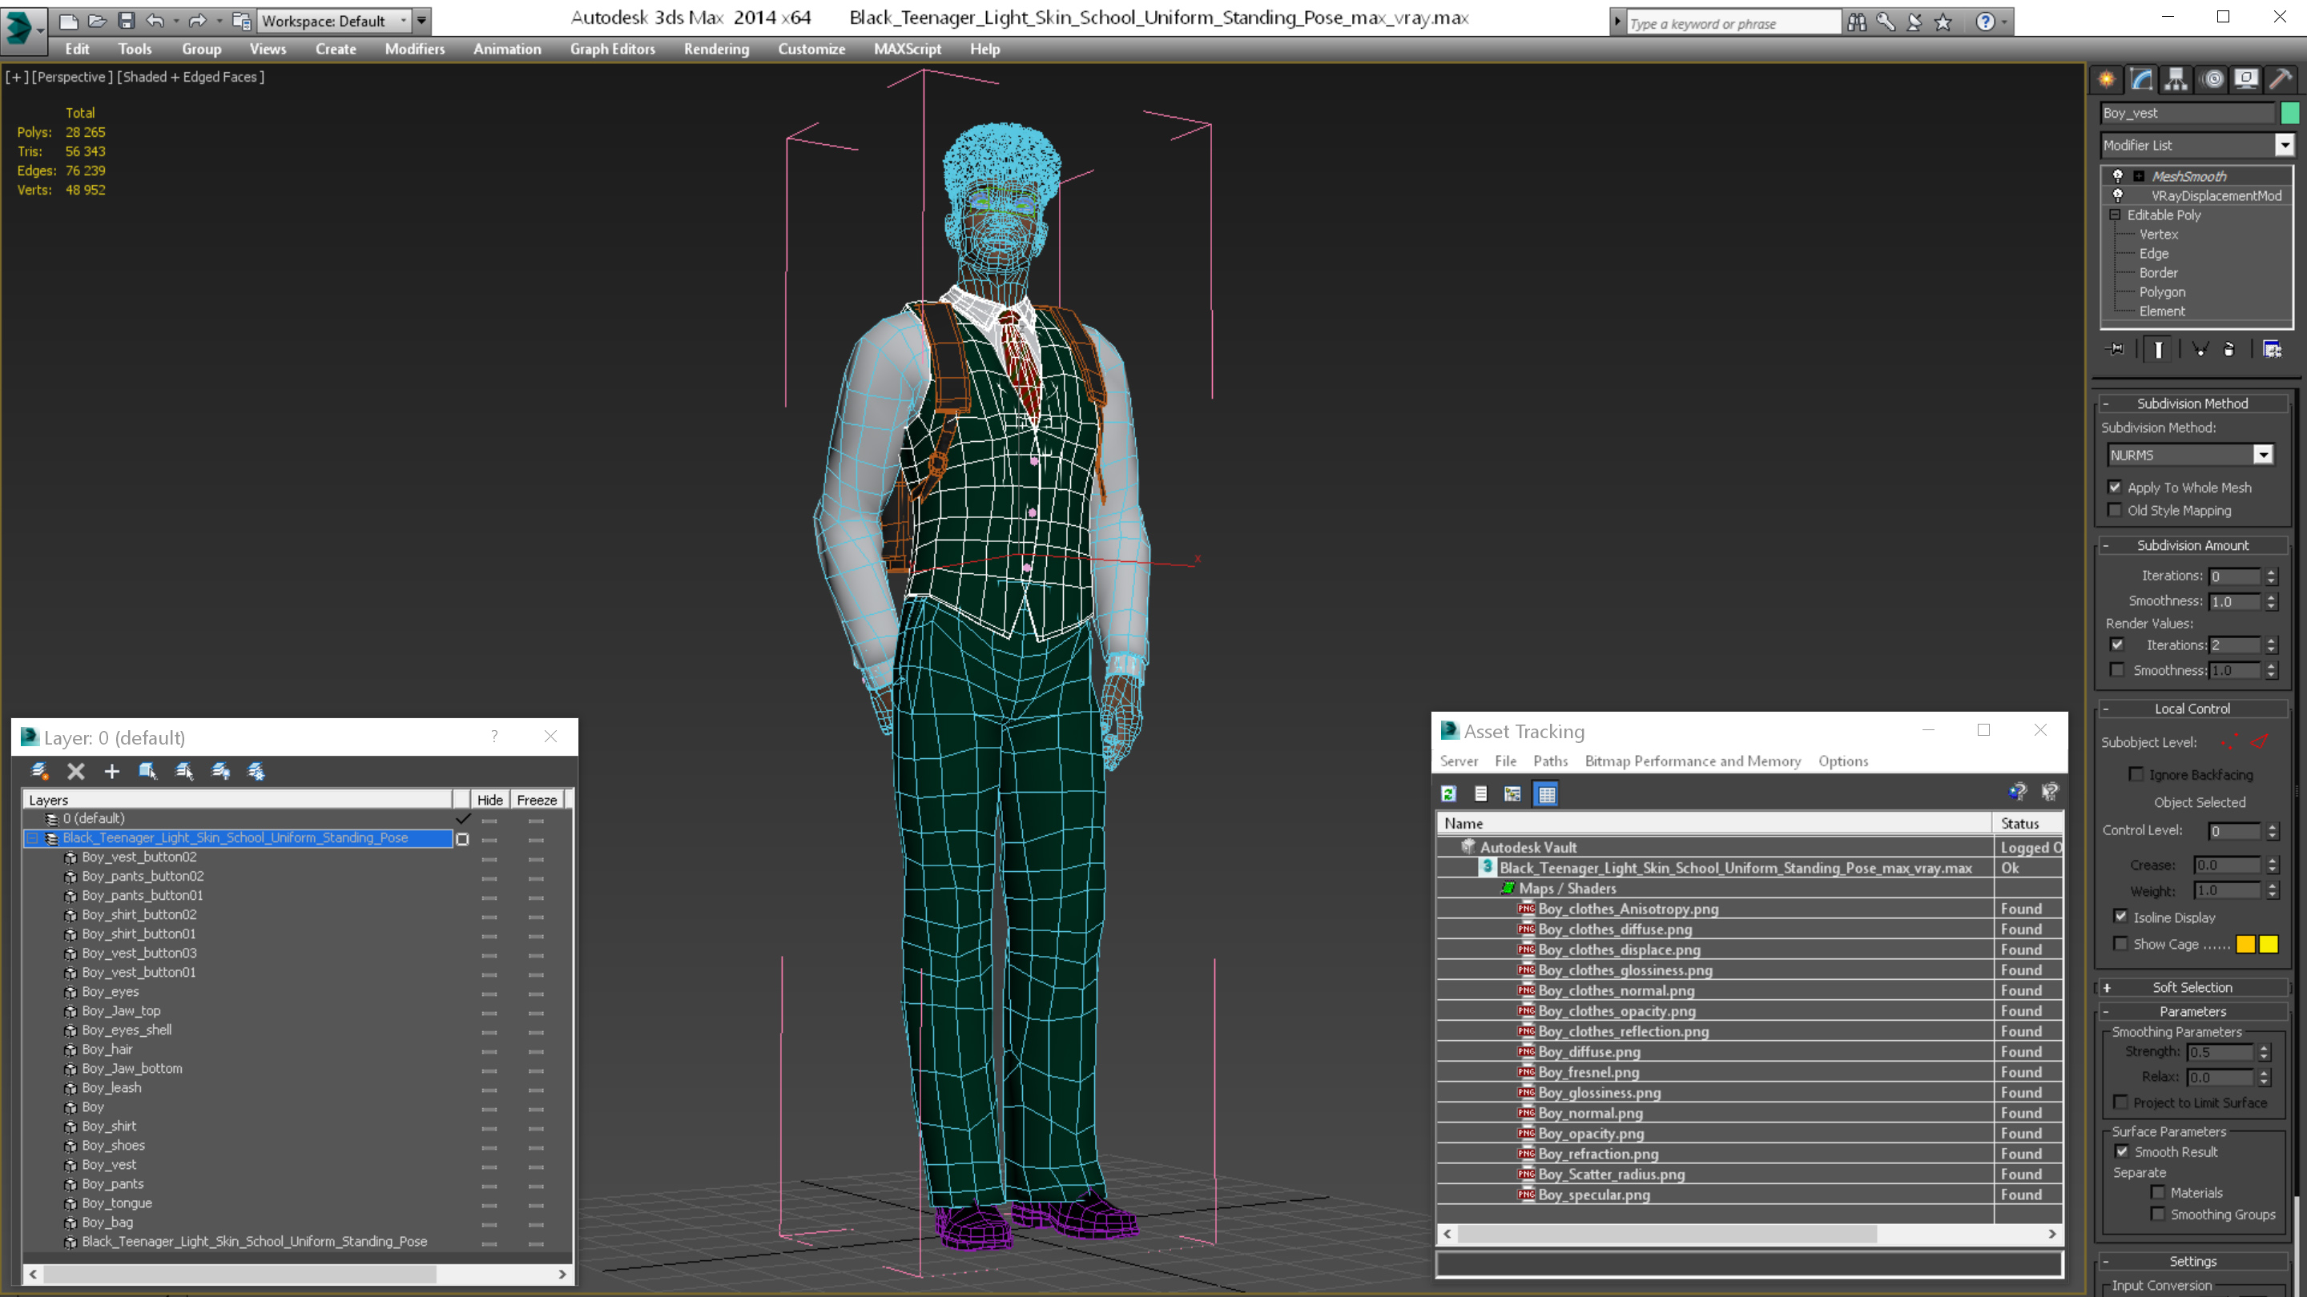Image resolution: width=2307 pixels, height=1297 pixels.
Task: Collapse the Editable Poly stack entry
Action: pos(2116,215)
